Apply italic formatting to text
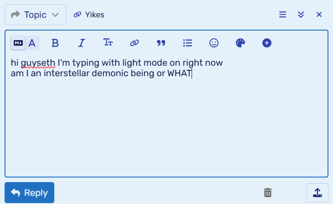The height and width of the screenshot is (204, 333). pos(82,43)
